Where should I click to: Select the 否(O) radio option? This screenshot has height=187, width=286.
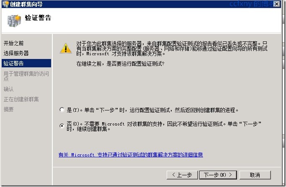(62, 126)
